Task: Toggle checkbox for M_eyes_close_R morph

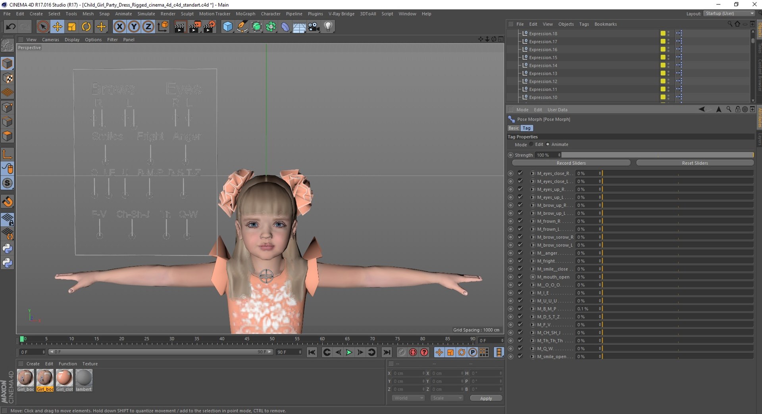Action: coord(520,173)
